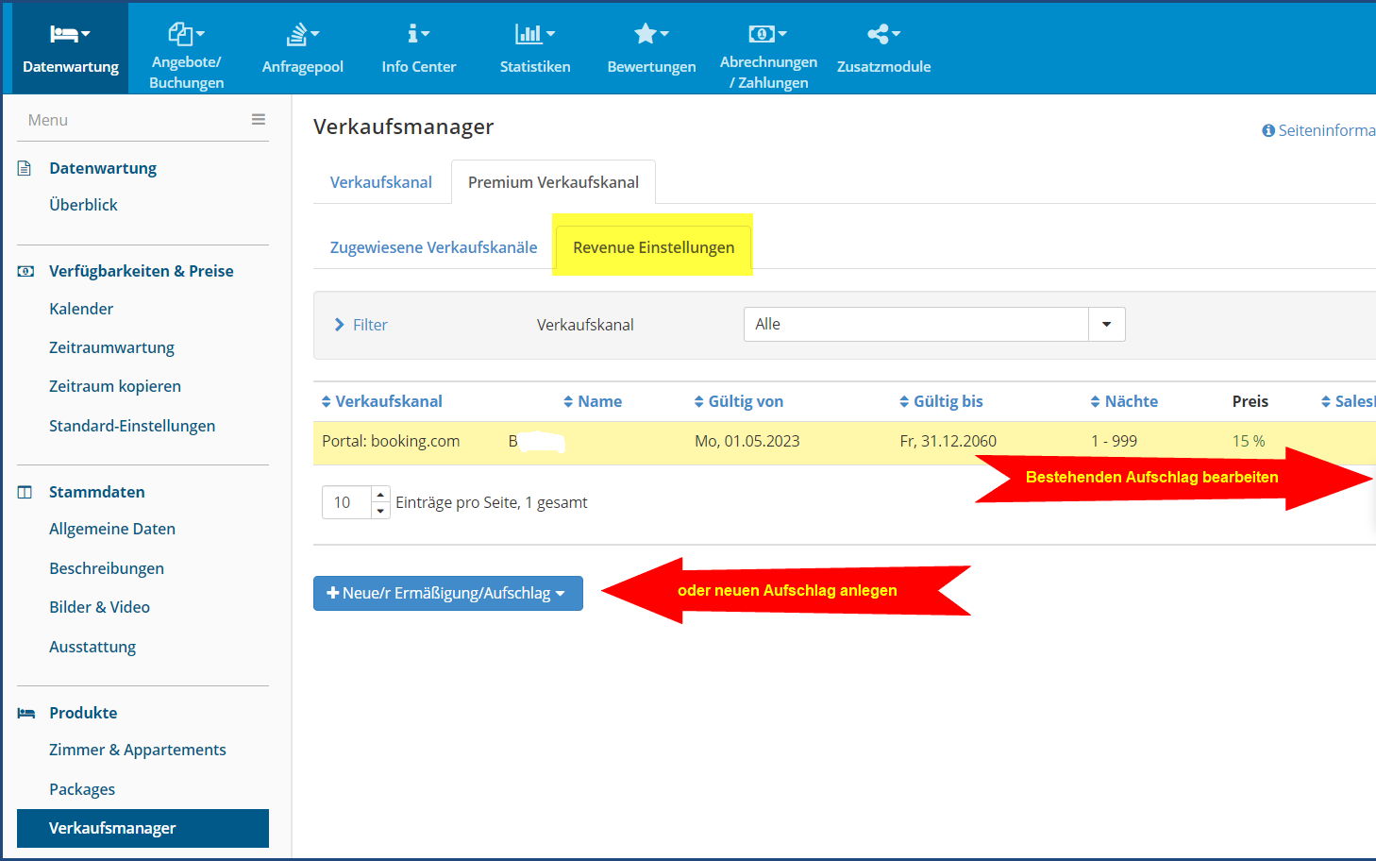The width and height of the screenshot is (1376, 861).
Task: Click the Verfügbarkeiten & Preise sidebar heading
Action: pos(142,271)
